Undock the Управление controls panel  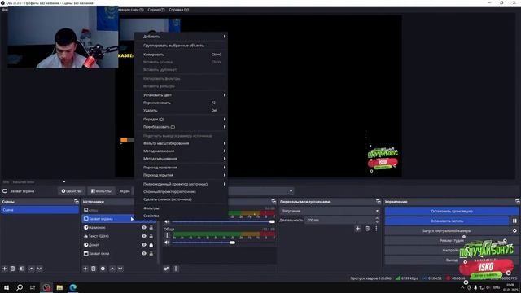tap(518, 202)
